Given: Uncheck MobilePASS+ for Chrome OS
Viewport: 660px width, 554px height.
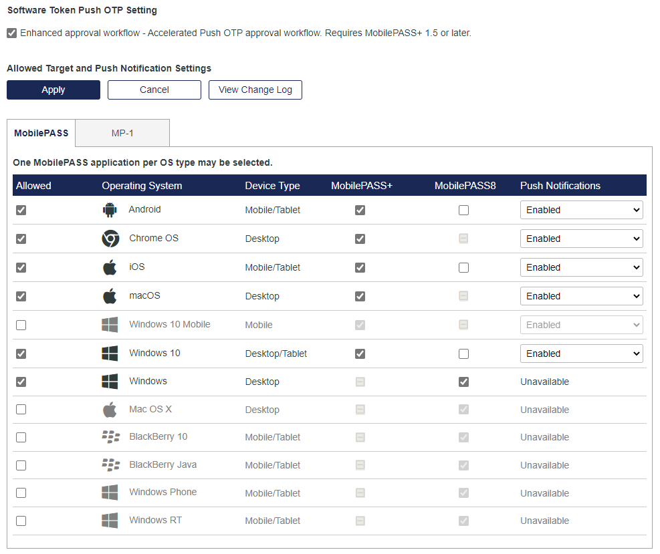Looking at the screenshot, I should click(x=360, y=239).
